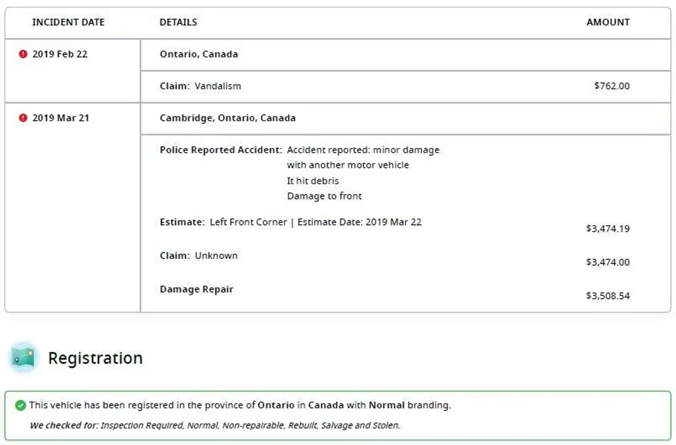This screenshot has width=676, height=445.
Task: Click the Police Reported Accident label
Action: [221, 150]
